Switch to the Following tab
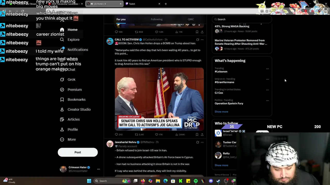The image size is (330, 185). (156, 19)
